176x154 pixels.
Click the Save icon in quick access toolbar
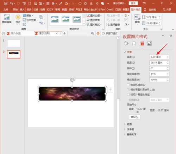[x=6, y=4]
